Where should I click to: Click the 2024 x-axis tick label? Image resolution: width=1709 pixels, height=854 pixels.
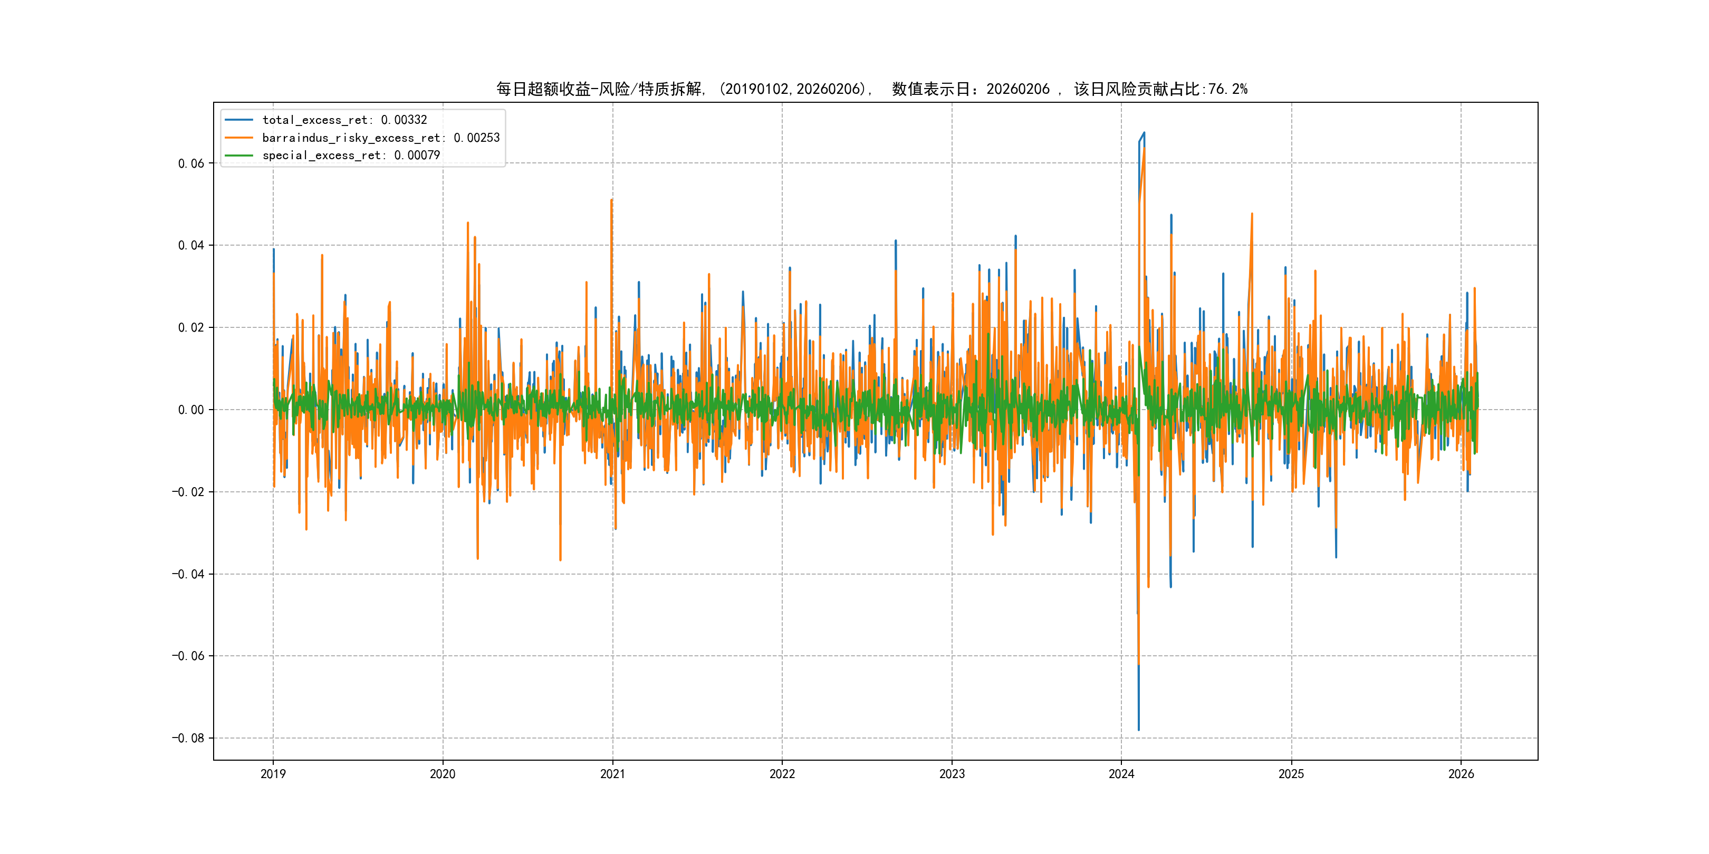1121,774
